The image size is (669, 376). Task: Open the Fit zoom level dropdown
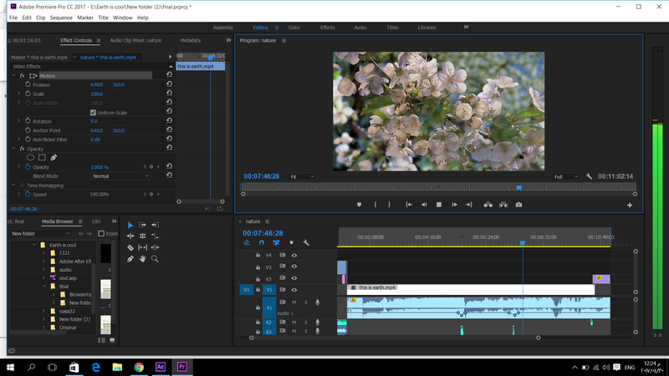[303, 177]
